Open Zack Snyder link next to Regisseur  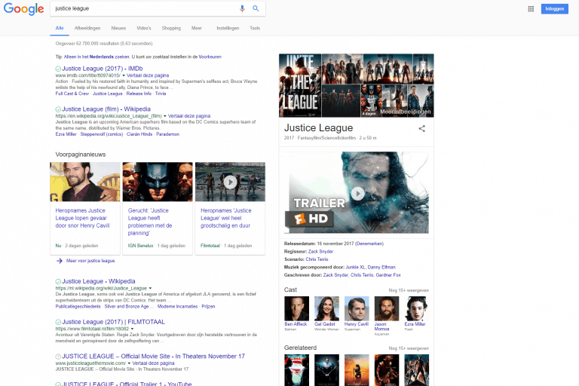tap(320, 252)
